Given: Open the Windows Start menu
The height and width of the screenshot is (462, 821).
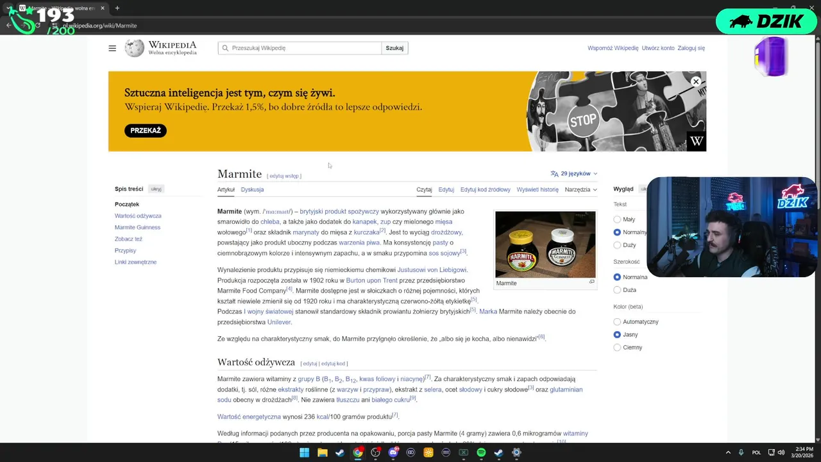Looking at the screenshot, I should point(304,452).
